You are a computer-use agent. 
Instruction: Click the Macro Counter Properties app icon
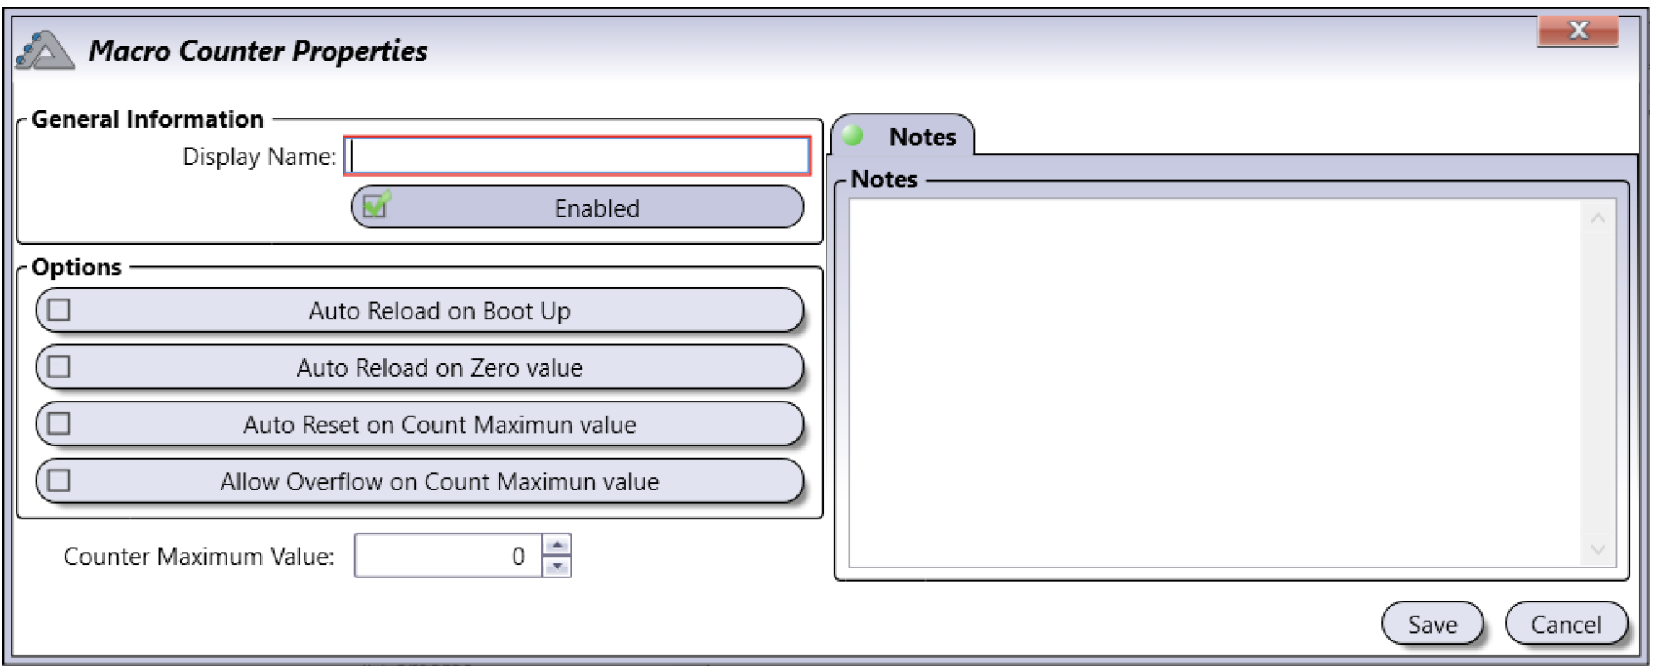point(45,51)
